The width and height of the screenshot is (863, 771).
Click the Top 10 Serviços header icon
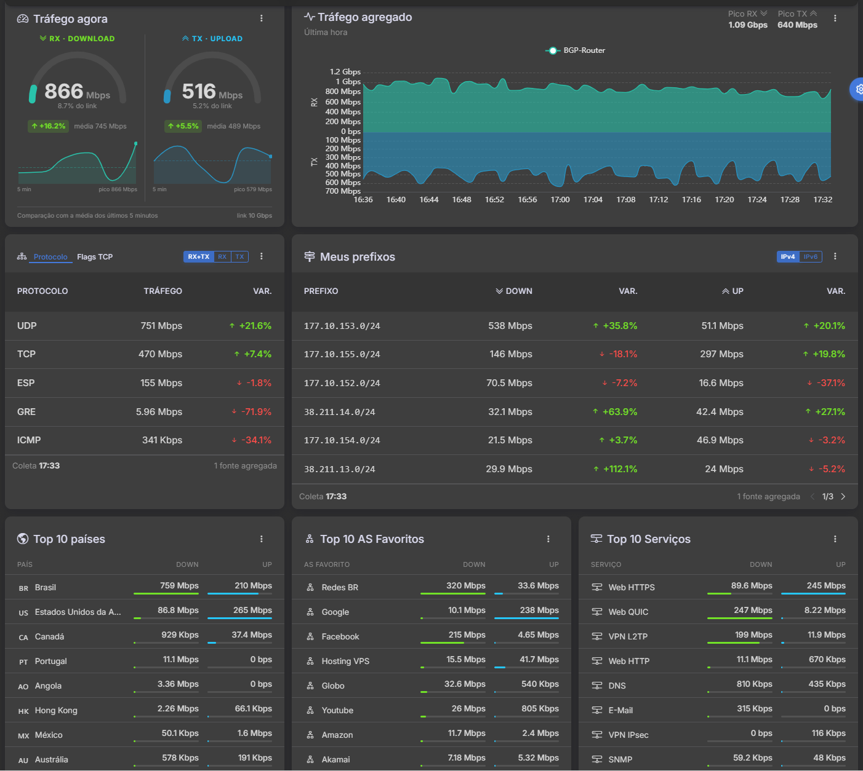tap(596, 539)
